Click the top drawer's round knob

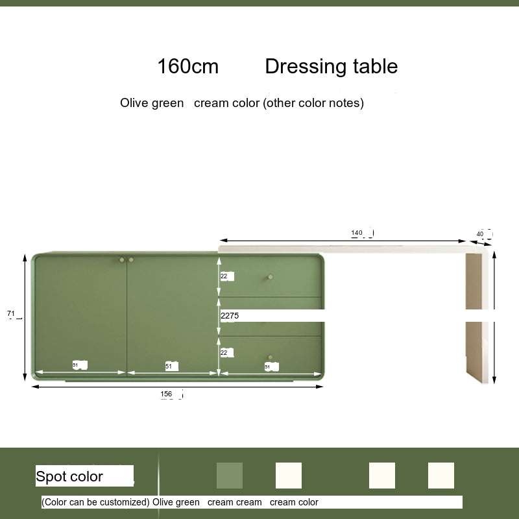pos(269,278)
